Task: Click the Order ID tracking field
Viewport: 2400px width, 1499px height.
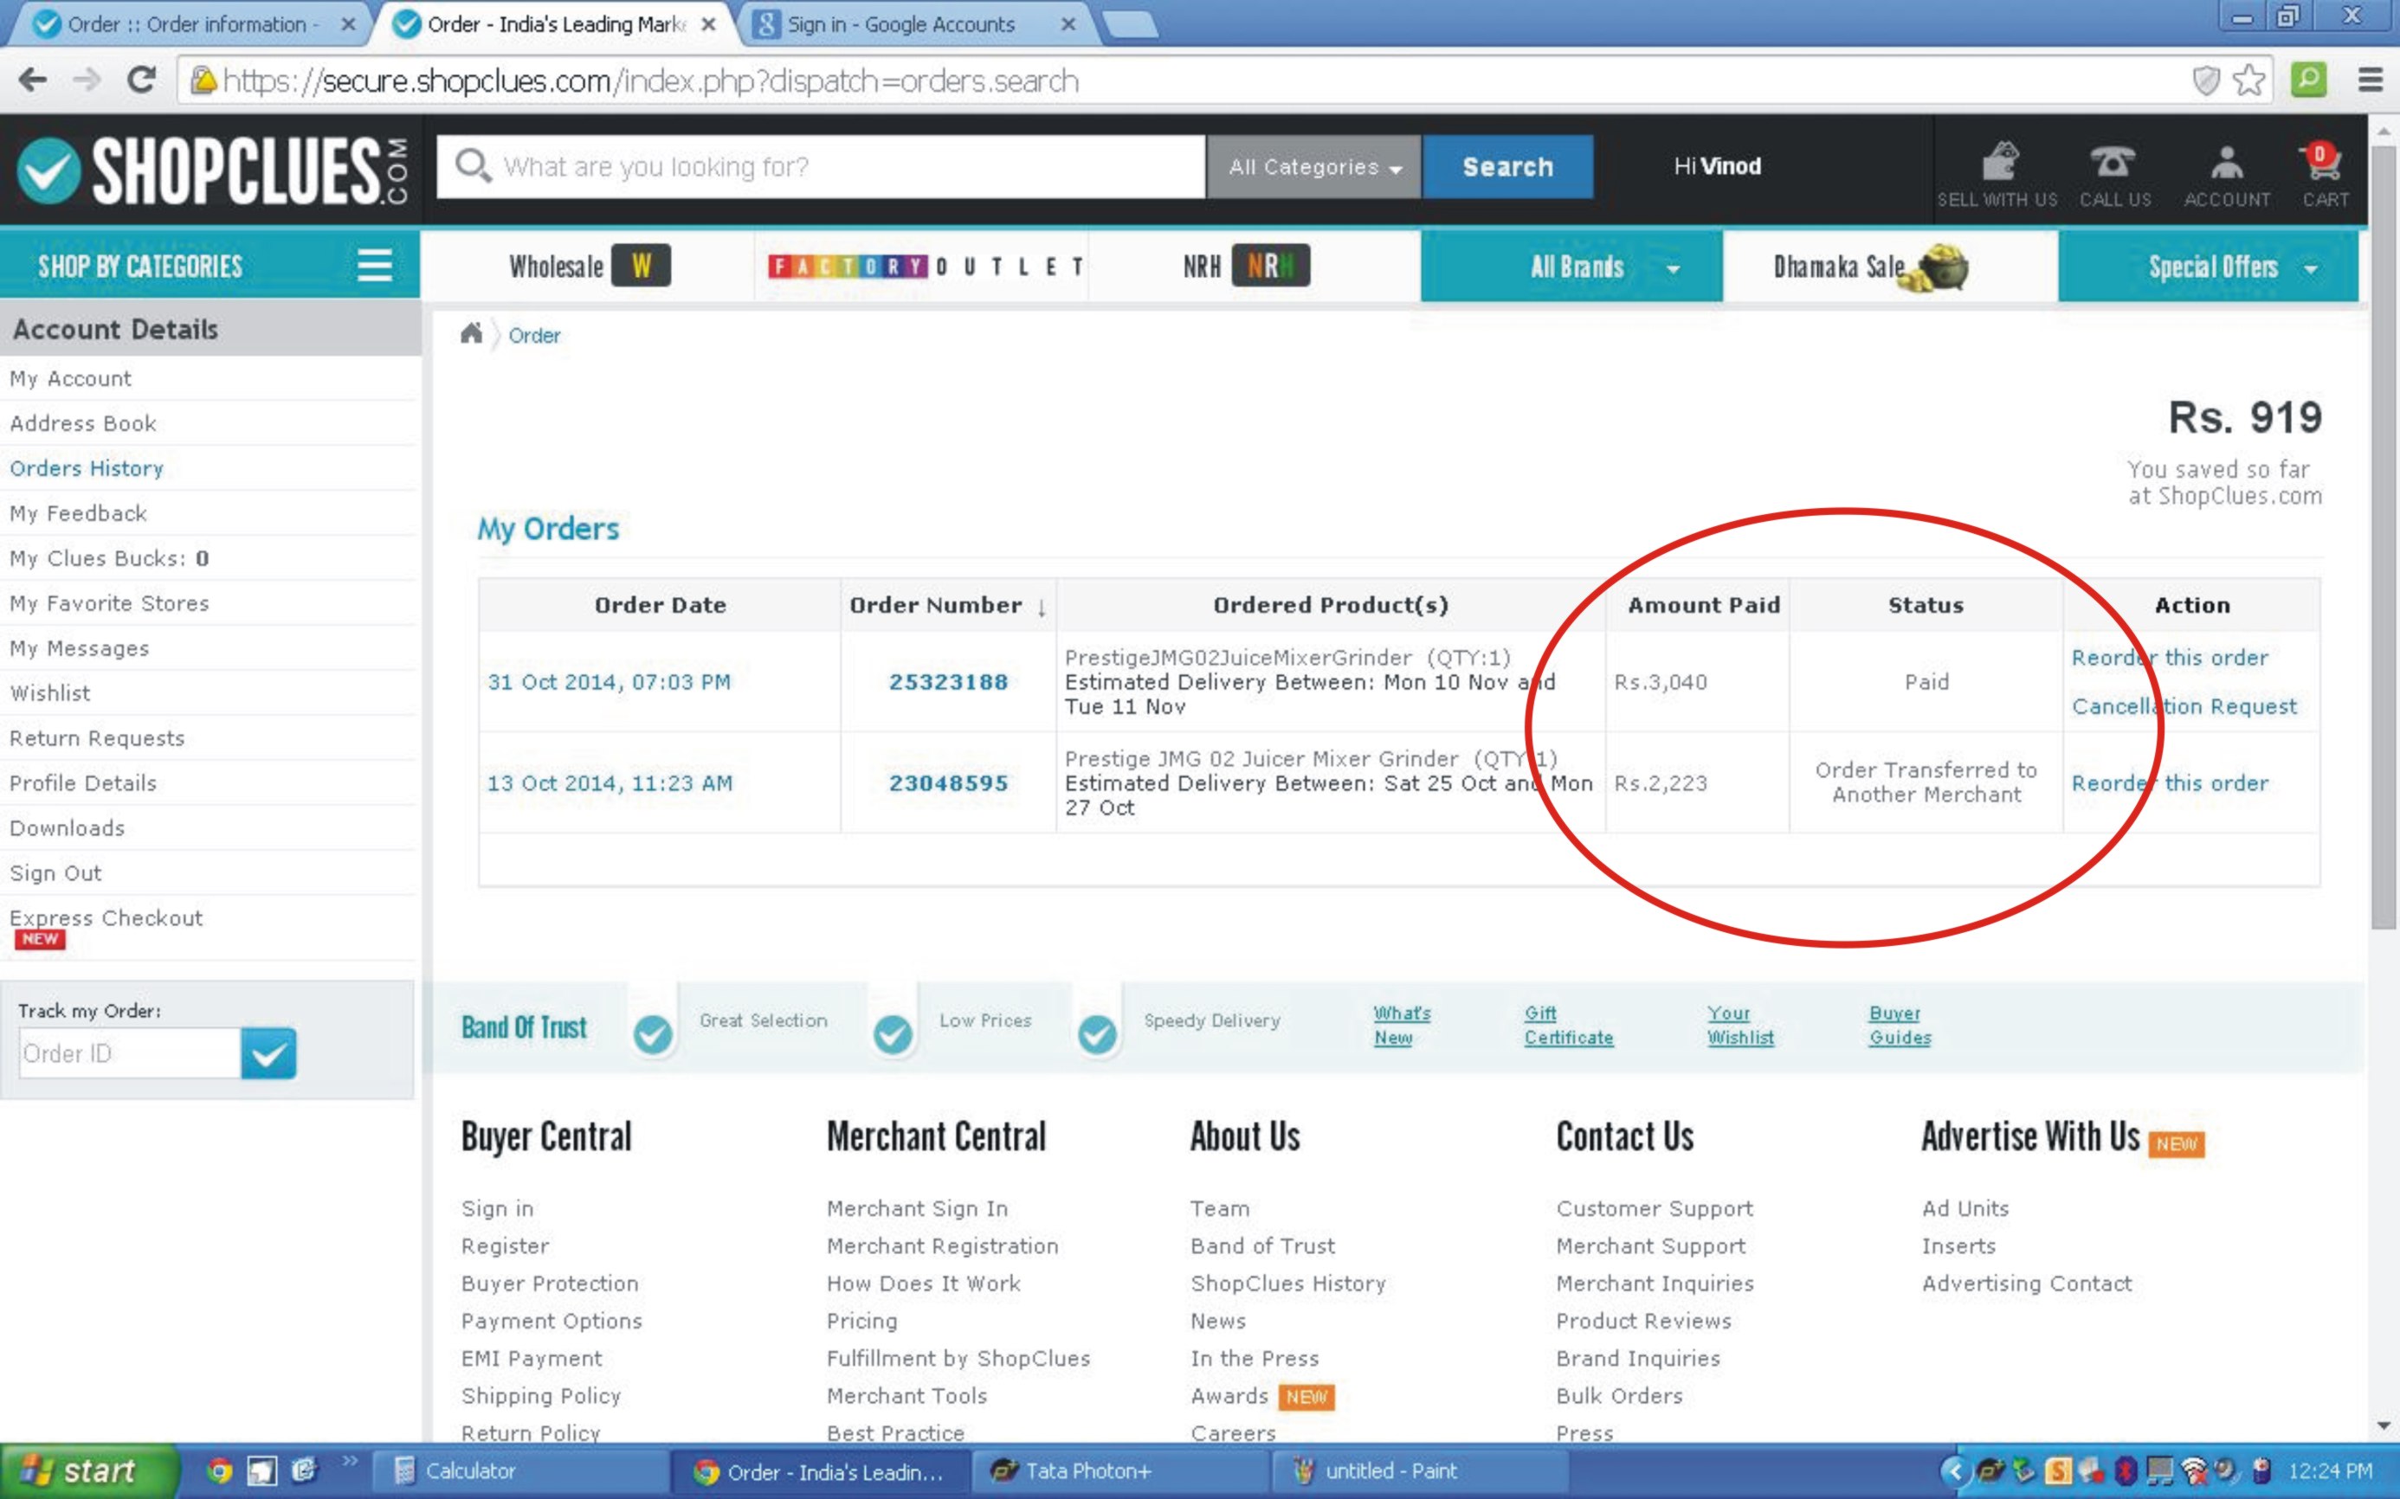Action: pyautogui.click(x=130, y=1053)
